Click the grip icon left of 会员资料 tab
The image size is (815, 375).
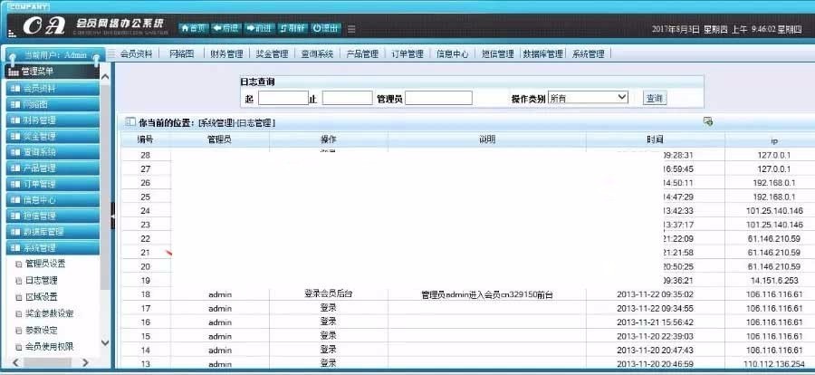(x=111, y=53)
